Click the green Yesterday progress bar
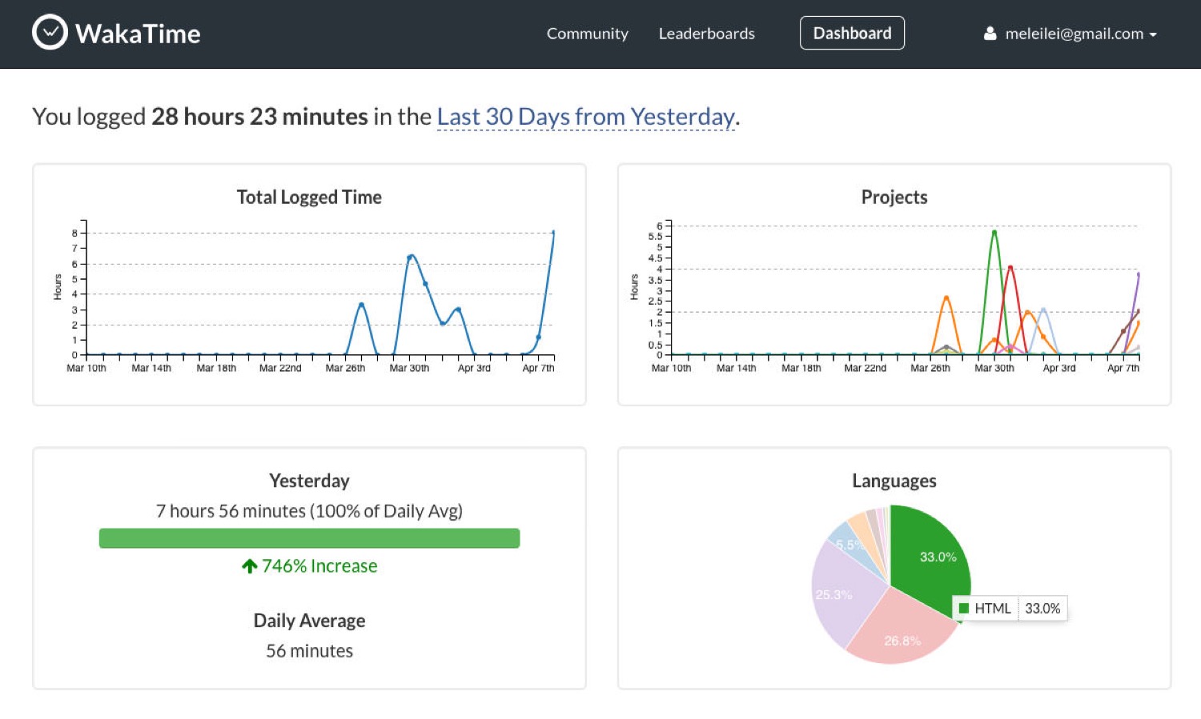The width and height of the screenshot is (1201, 719). (309, 538)
